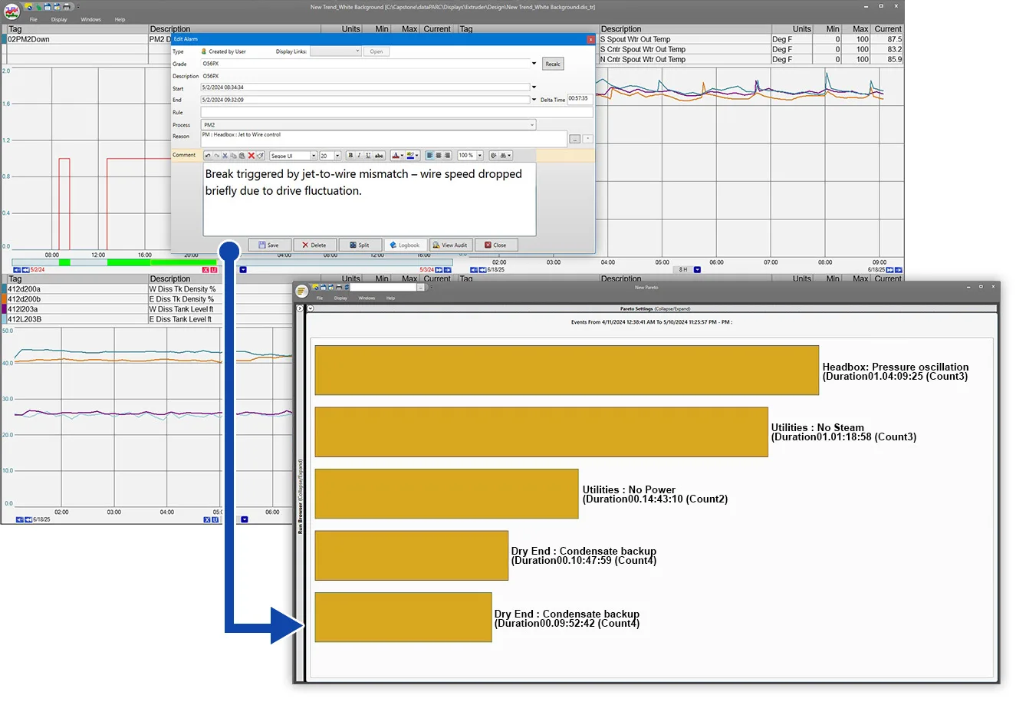Viewport: 1016px width, 705px height.
Task: Open the Windows menu in trend window
Action: click(90, 19)
